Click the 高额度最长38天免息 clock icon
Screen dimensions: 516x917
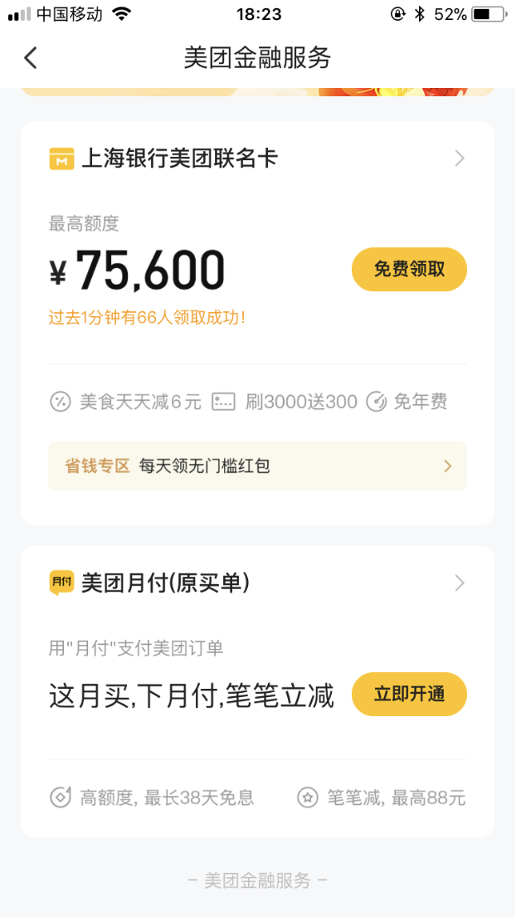tap(60, 797)
